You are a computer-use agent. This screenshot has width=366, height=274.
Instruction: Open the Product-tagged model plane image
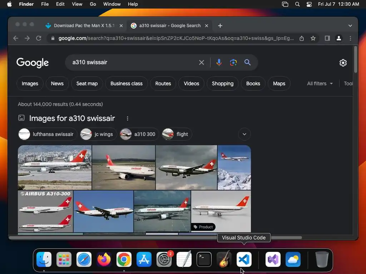pos(221,211)
